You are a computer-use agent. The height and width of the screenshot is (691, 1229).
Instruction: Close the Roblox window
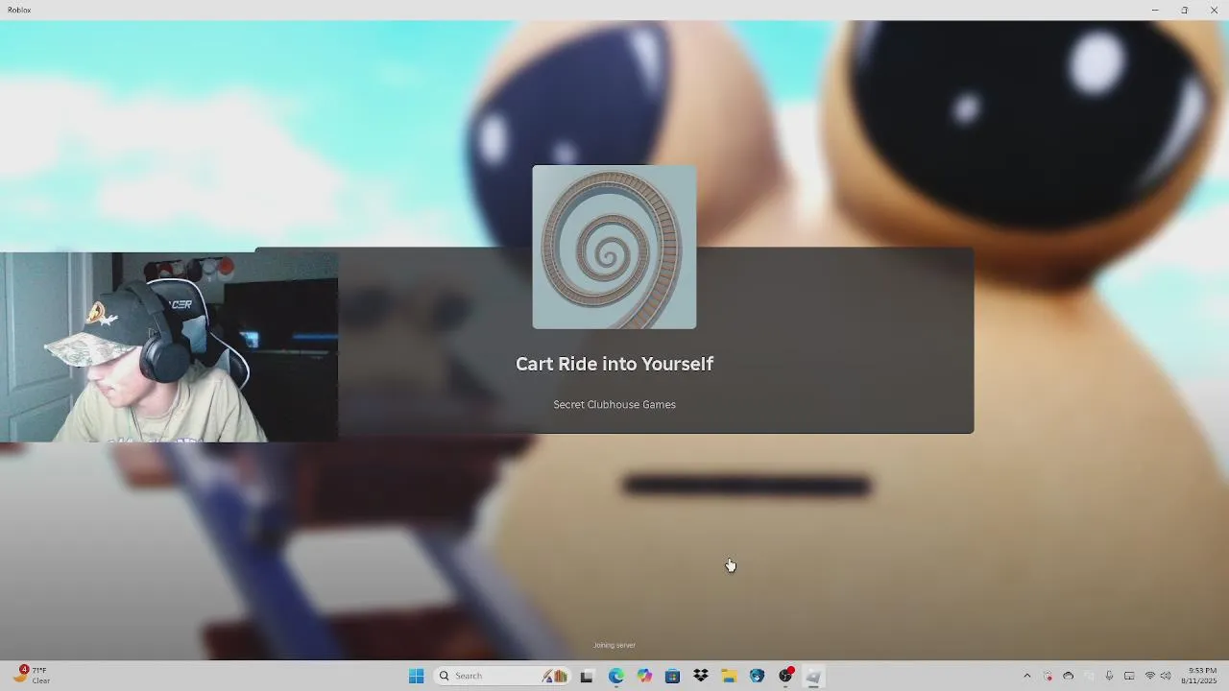click(x=1214, y=10)
